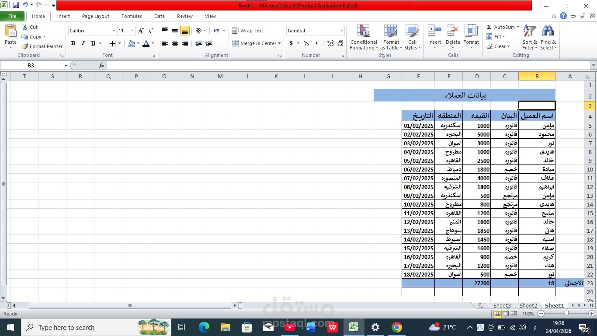Toggle Center text alignment
The image size is (597, 336).
(x=174, y=43)
